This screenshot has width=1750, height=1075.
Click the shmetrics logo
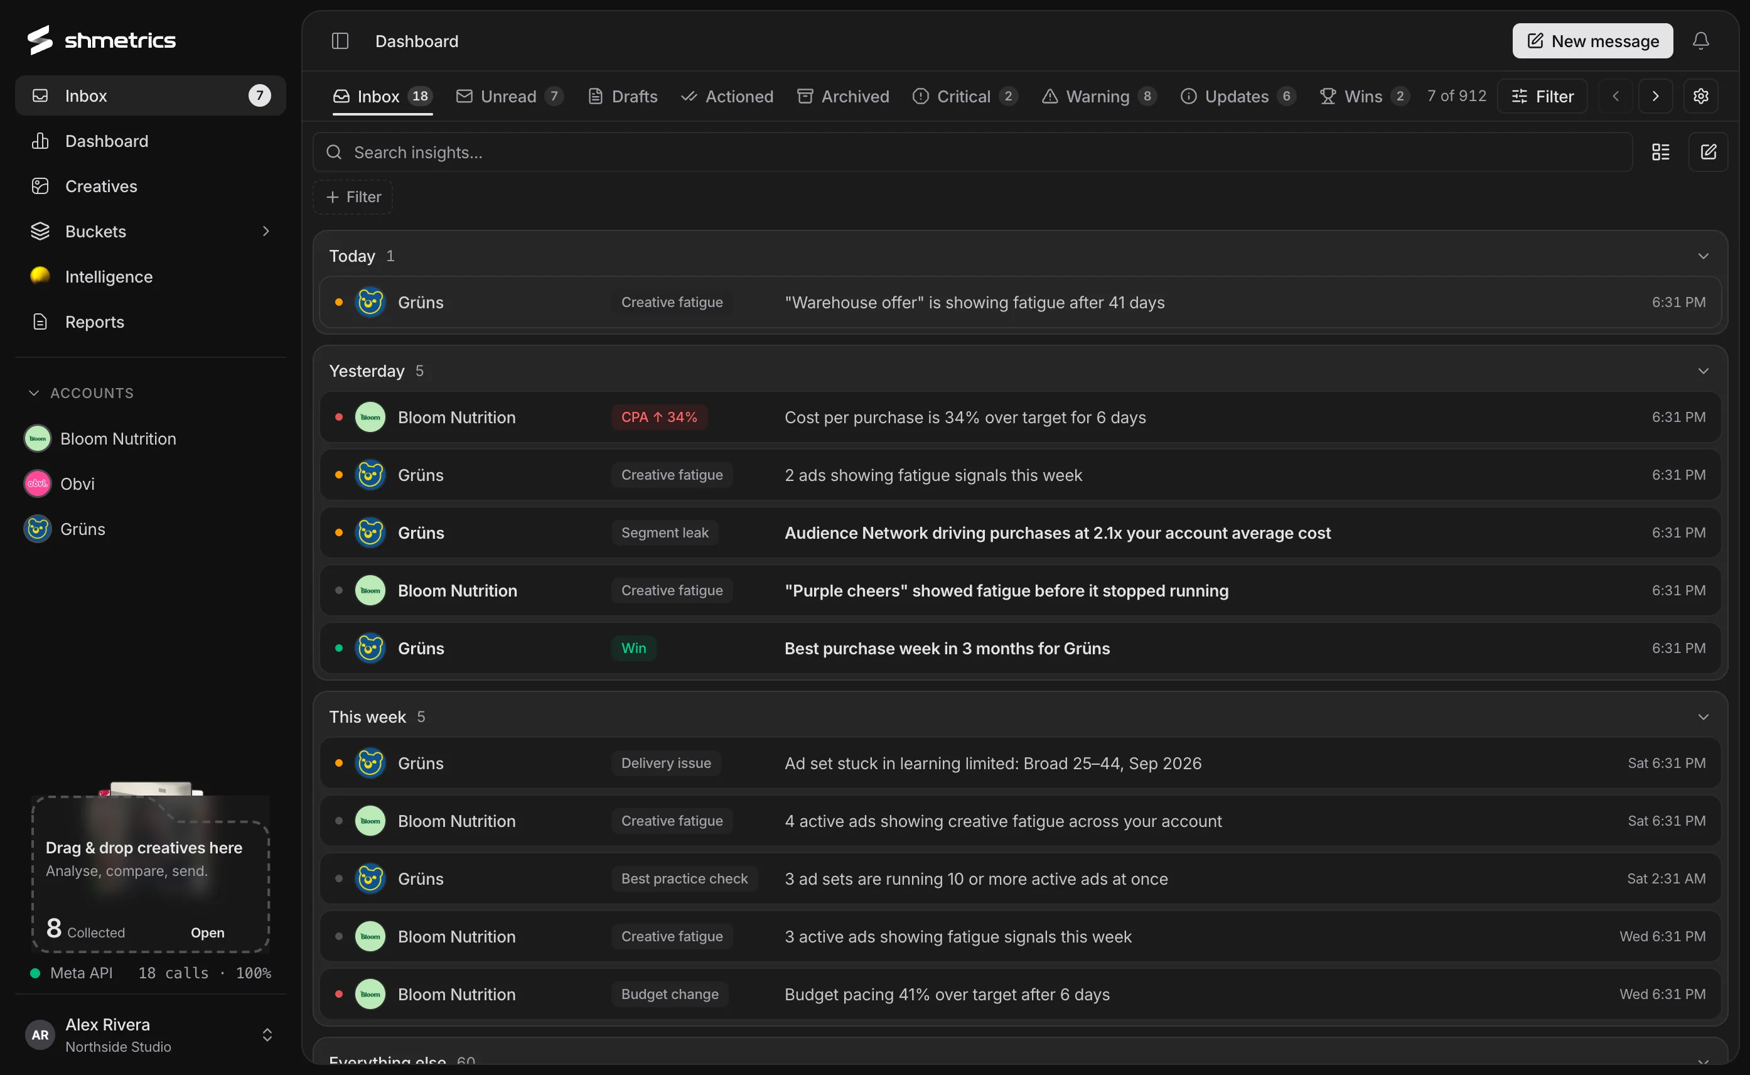click(101, 40)
